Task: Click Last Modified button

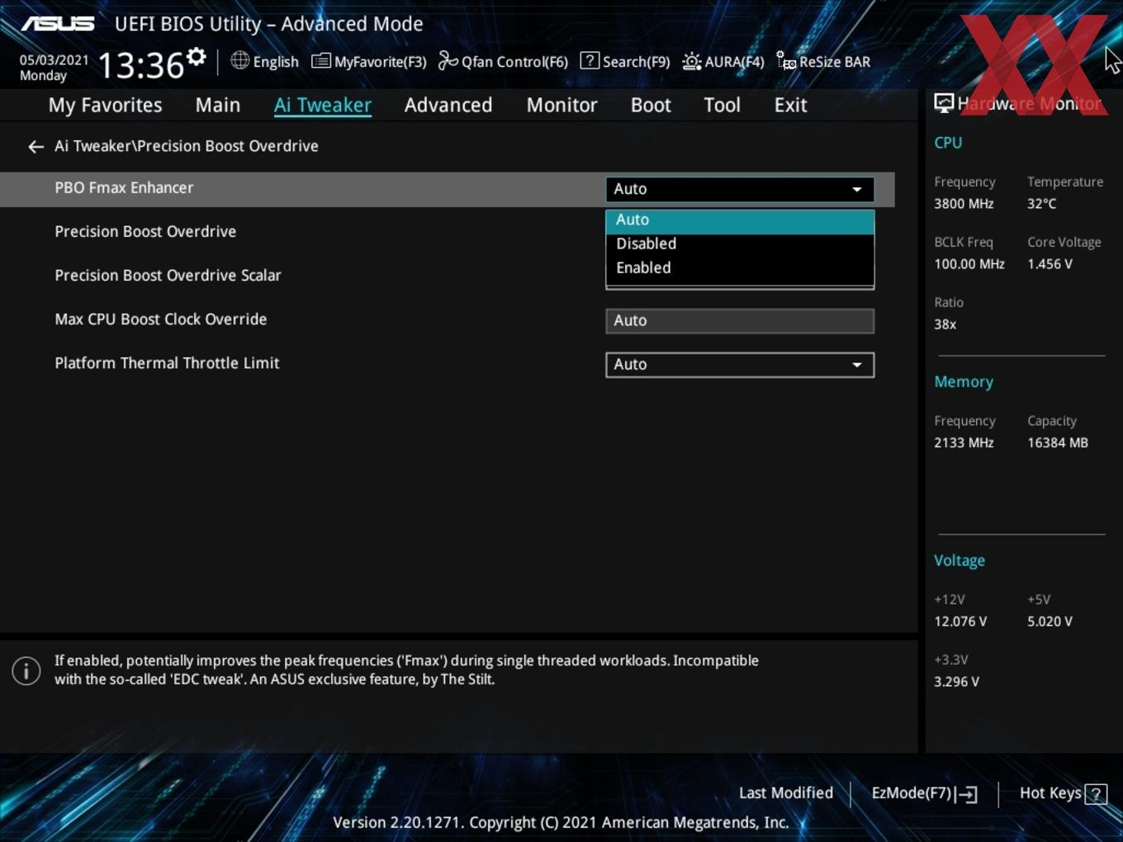Action: point(786,793)
